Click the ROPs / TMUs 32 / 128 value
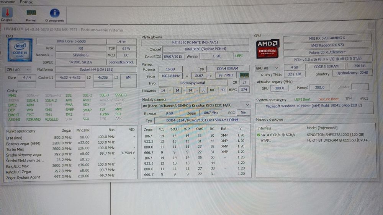Screen dimensions: 383x215 tap(294, 74)
